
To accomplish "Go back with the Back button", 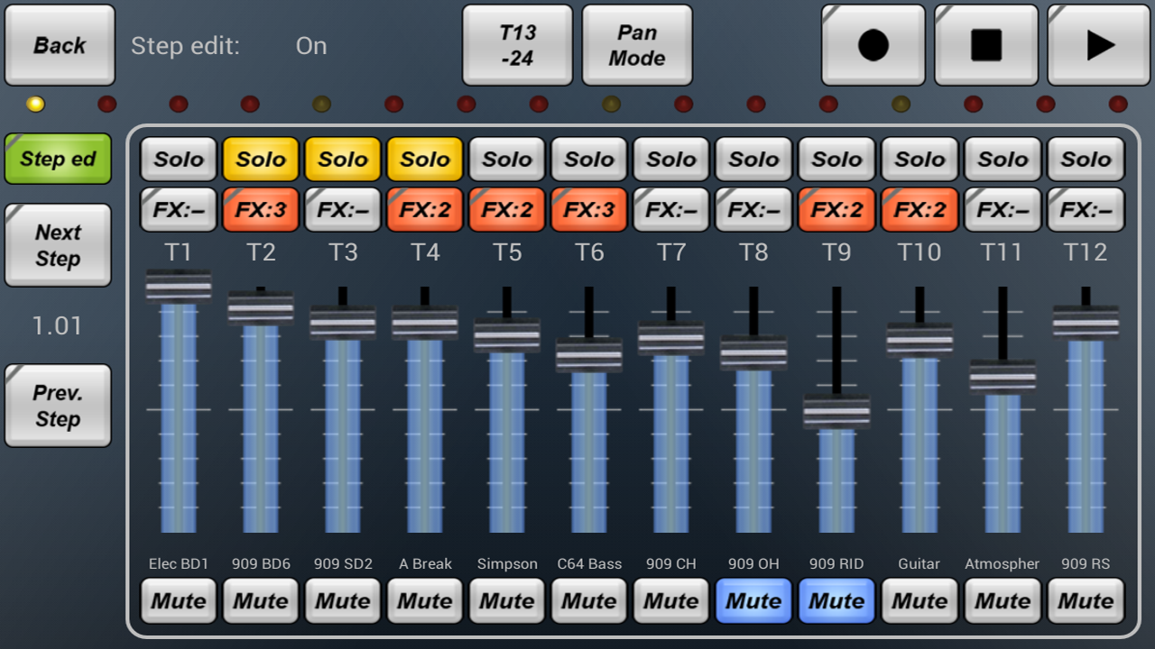I will [60, 45].
